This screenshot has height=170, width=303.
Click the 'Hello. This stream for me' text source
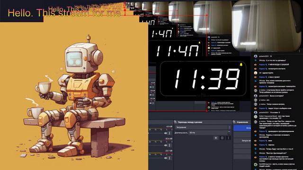pyautogui.click(x=64, y=13)
